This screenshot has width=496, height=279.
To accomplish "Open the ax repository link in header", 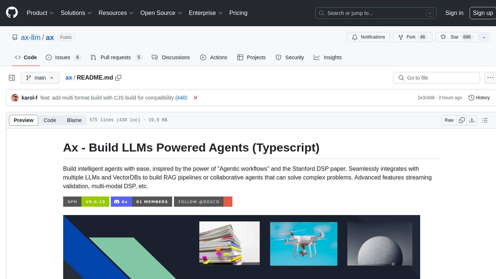I will 50,37.
